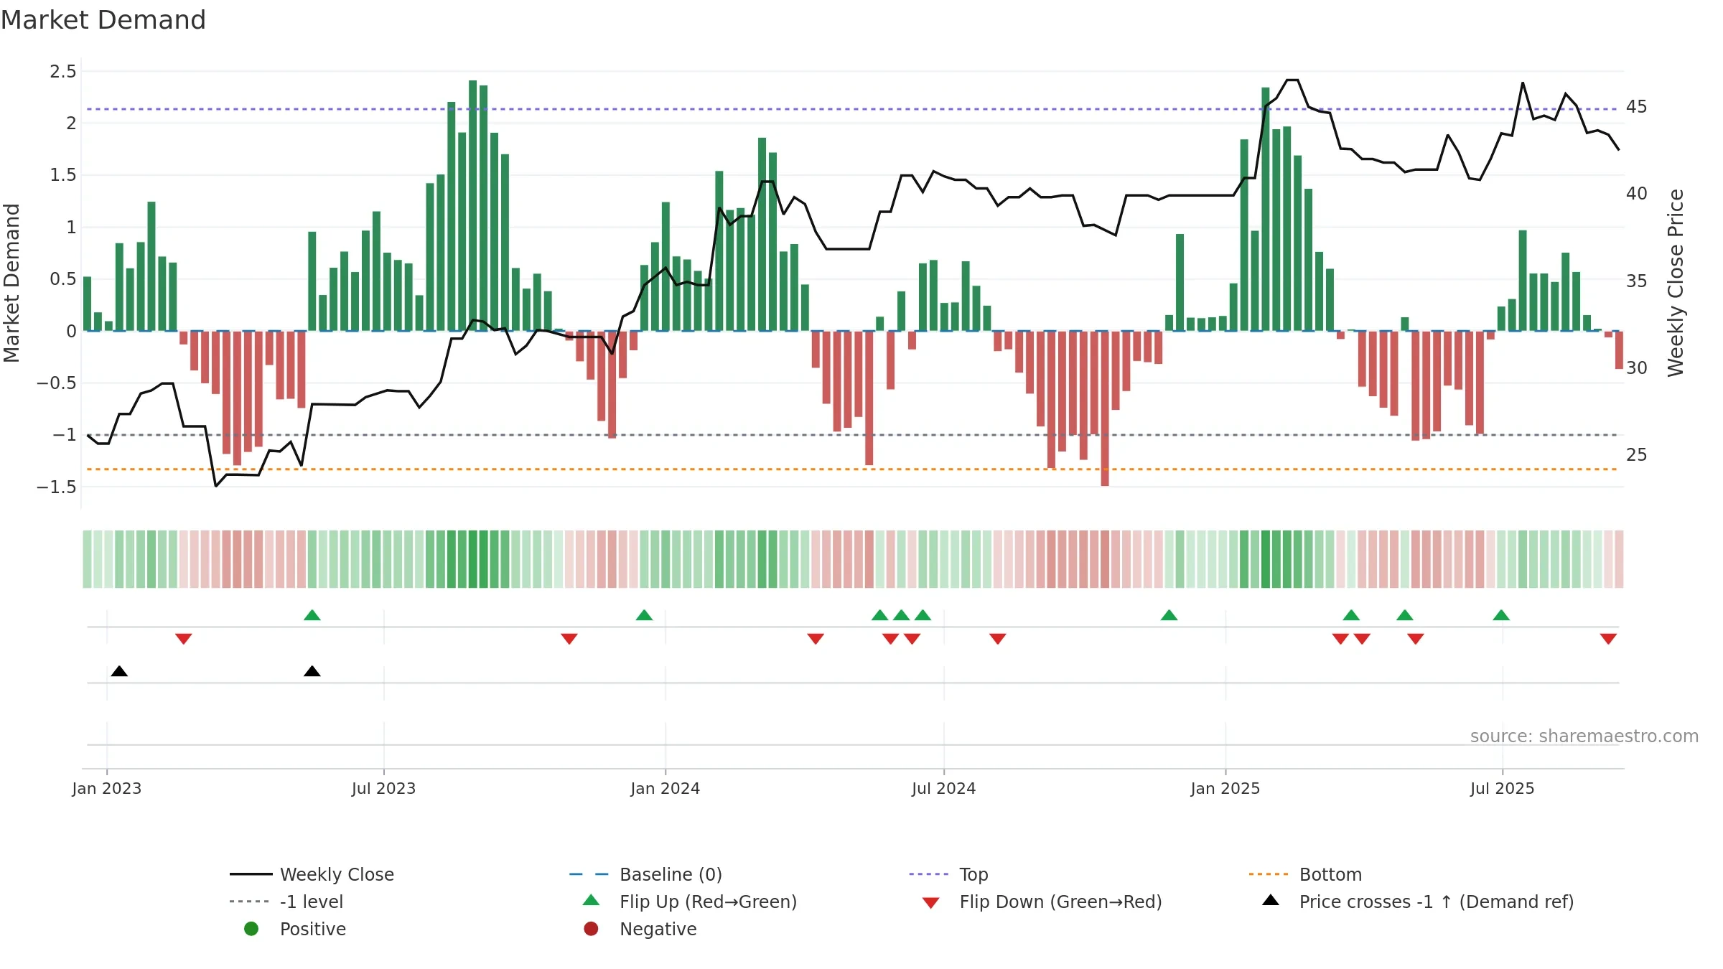Toggle the Negative legend entry

[x=640, y=929]
